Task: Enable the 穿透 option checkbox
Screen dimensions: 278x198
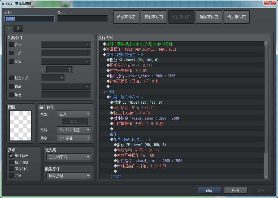Action: coord(11,175)
